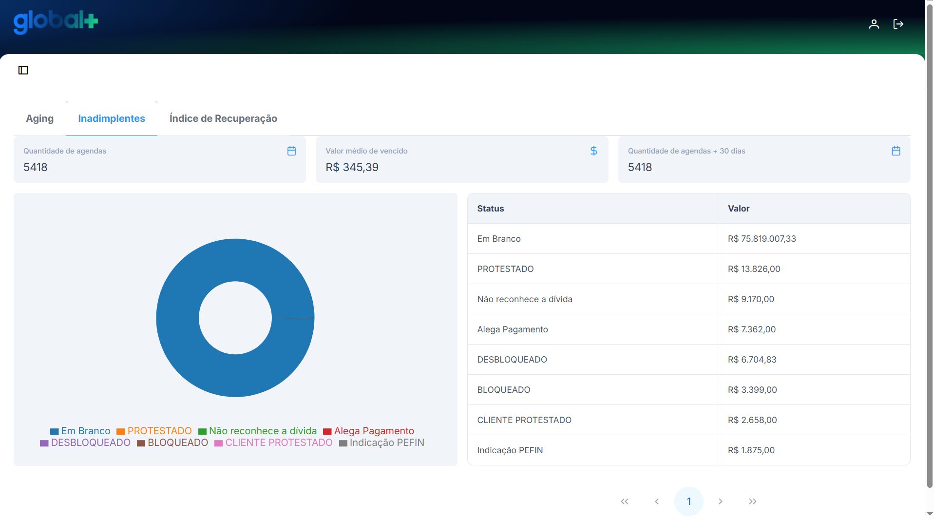934x519 pixels.
Task: Click calendar icon in Quantidade de agendas card
Action: point(291,151)
